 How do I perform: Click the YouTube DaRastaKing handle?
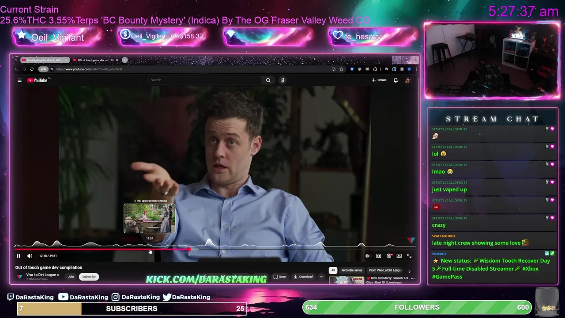pos(83,297)
